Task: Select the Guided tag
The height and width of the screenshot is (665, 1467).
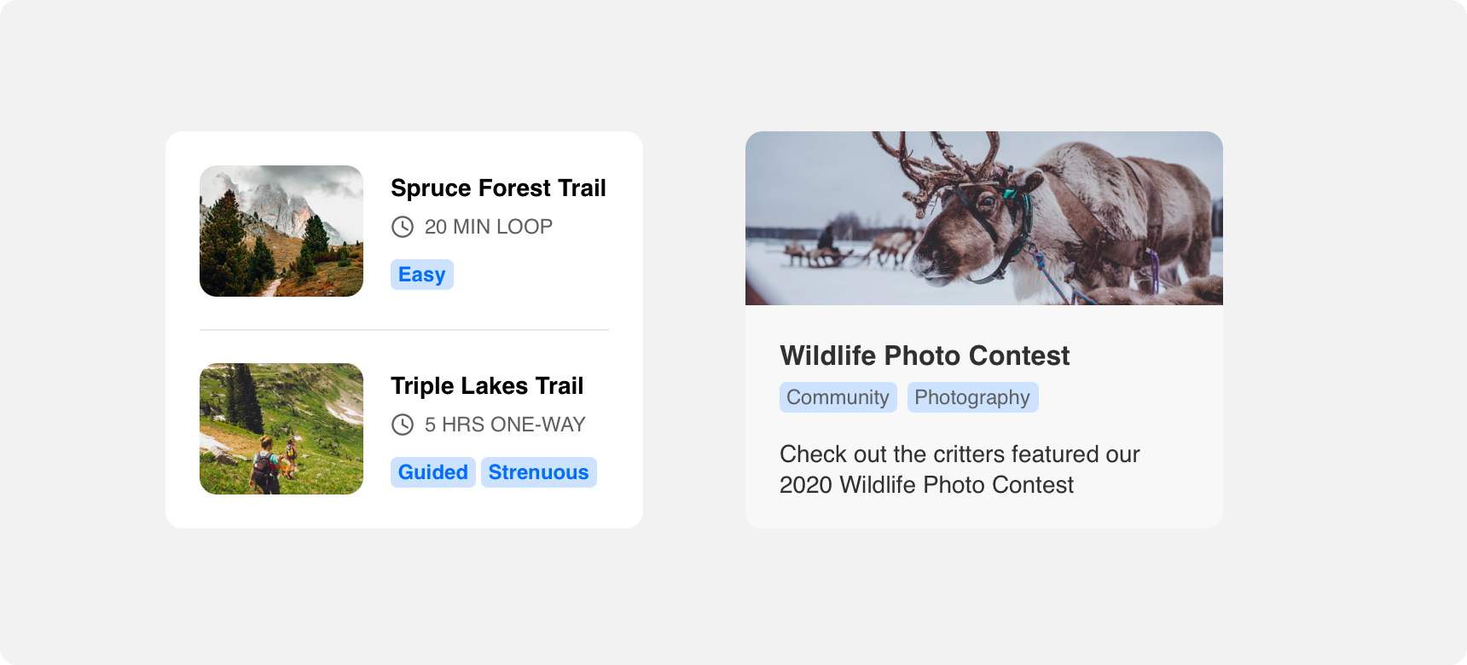Action: (433, 472)
